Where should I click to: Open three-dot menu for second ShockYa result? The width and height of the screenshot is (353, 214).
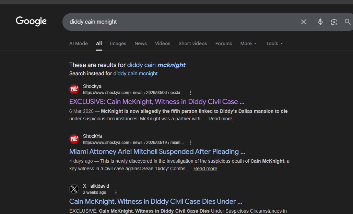[x=191, y=143]
